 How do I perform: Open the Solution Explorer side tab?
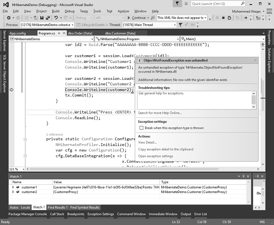click(269, 60)
